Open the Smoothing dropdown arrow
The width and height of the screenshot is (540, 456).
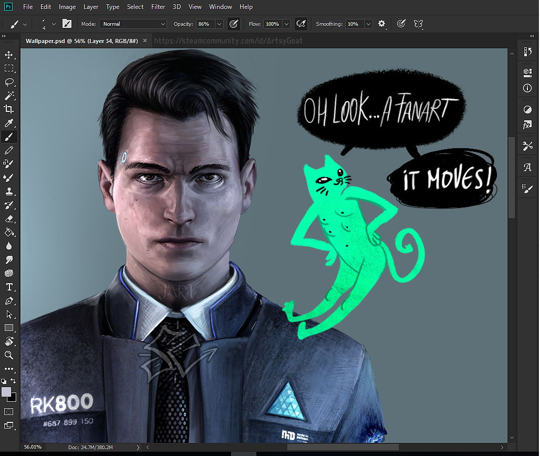pyautogui.click(x=368, y=24)
